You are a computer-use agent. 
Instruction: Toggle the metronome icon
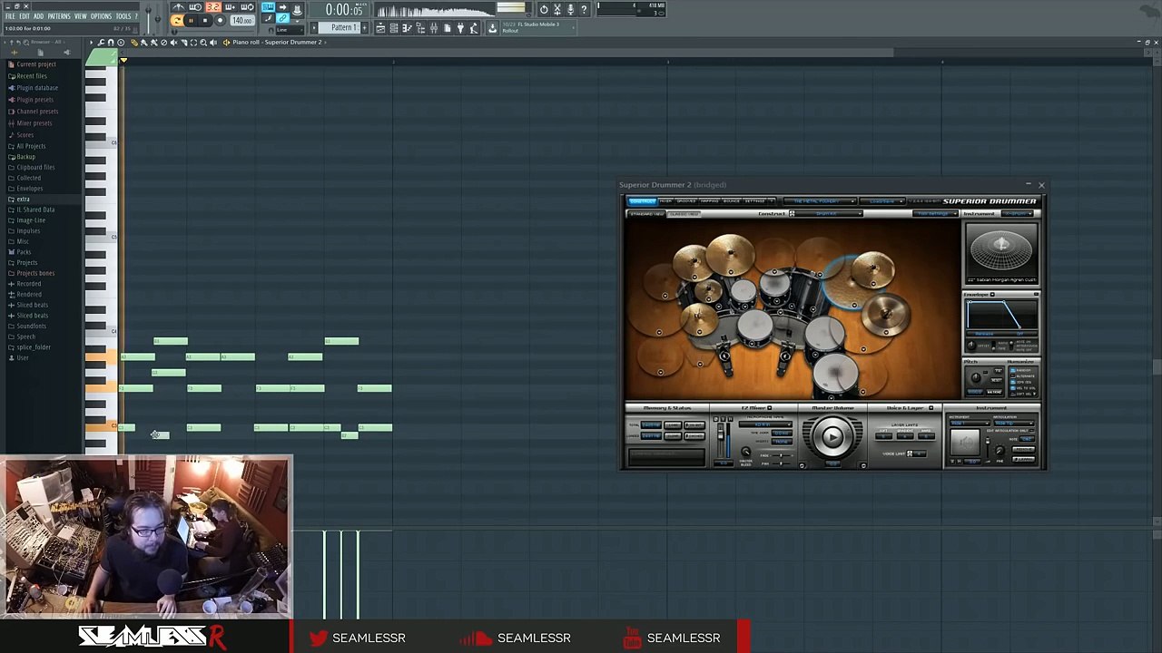179,7
